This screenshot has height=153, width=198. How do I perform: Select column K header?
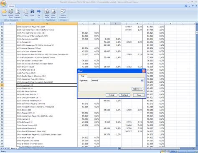(170, 24)
